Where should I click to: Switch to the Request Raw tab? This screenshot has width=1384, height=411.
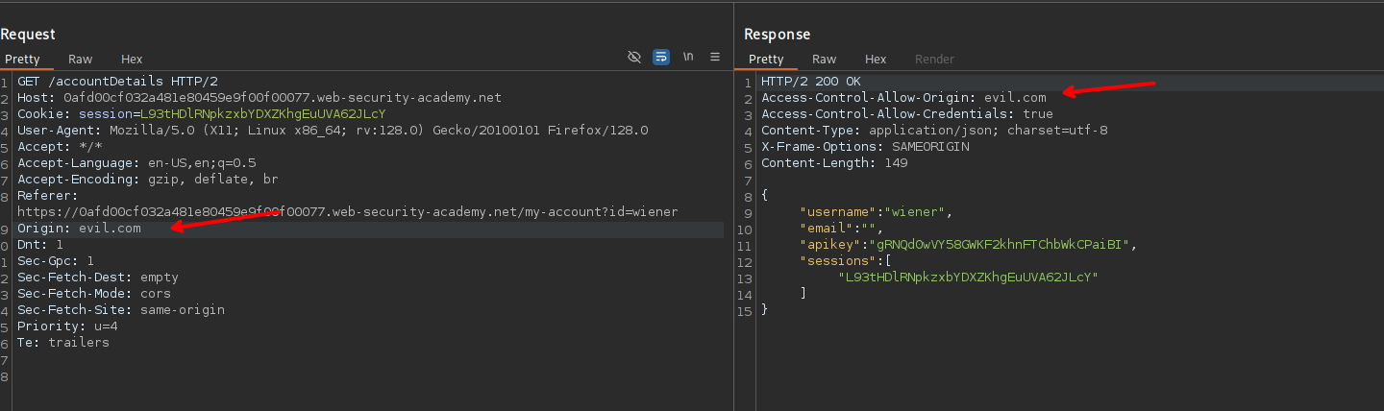(x=80, y=60)
